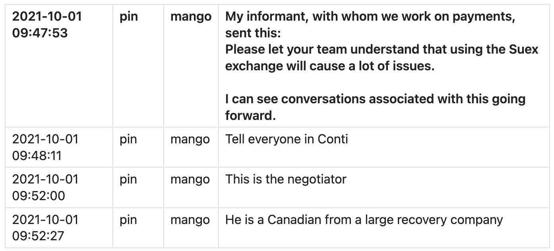Click 'I can see conversations' paragraph
Screen dimensions: 554x251
tap(375, 99)
